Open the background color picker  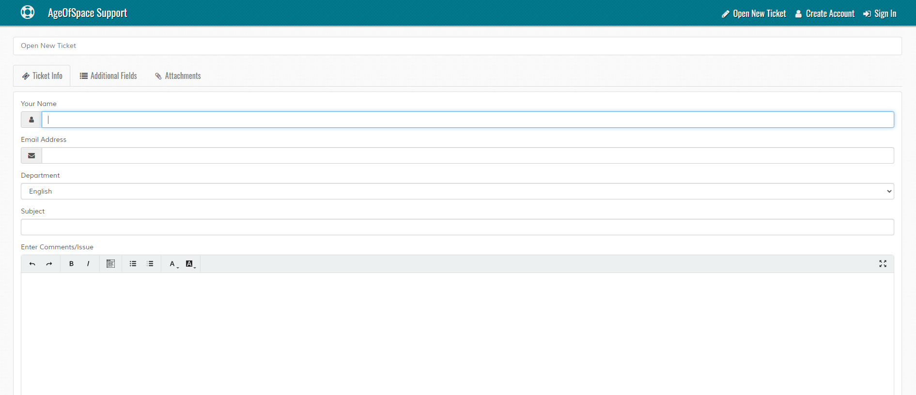[x=190, y=264]
